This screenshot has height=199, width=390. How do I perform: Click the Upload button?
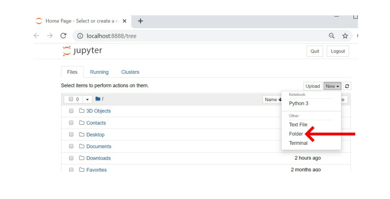[313, 86]
